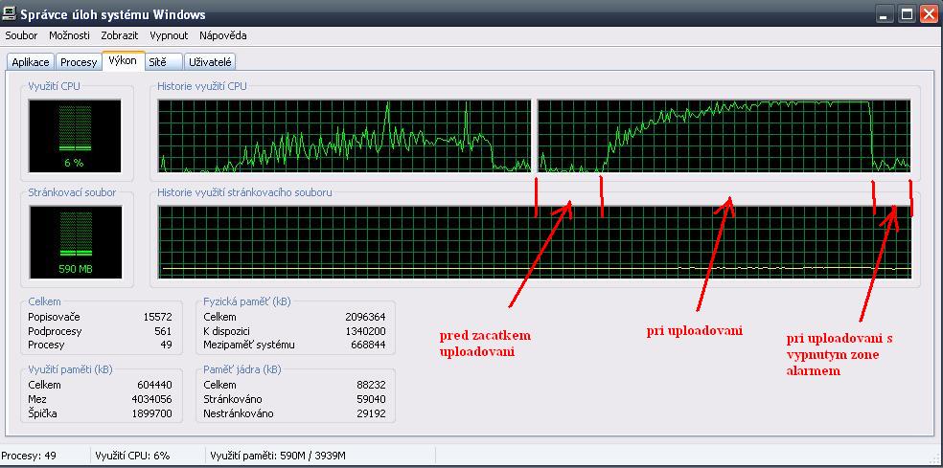Select the Výkon tab
Viewport: 943px width, 468px height.
[x=123, y=61]
